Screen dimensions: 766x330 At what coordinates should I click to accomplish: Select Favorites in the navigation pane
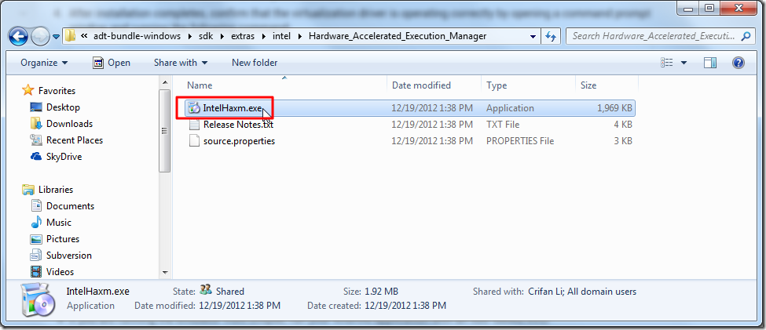click(57, 91)
